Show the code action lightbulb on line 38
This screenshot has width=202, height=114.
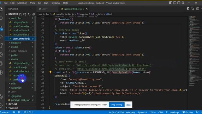coord(50,72)
